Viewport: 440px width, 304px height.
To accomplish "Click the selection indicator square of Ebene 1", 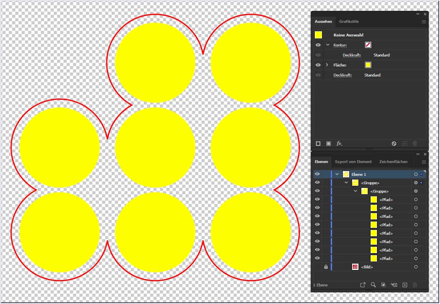I will (421, 174).
